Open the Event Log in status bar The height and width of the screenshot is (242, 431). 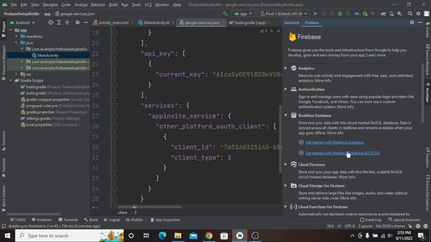pos(370,220)
